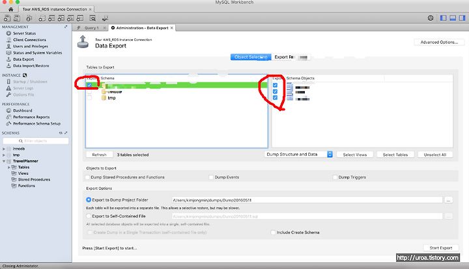469x269 pixels.
Task: Check the tmp schema export checkbox
Action: pos(89,98)
